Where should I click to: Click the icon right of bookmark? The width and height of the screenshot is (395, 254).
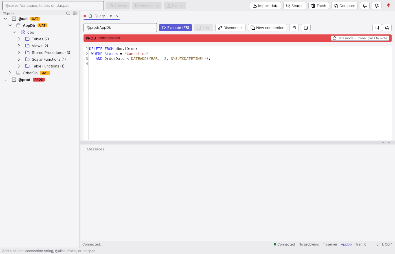coord(387,28)
